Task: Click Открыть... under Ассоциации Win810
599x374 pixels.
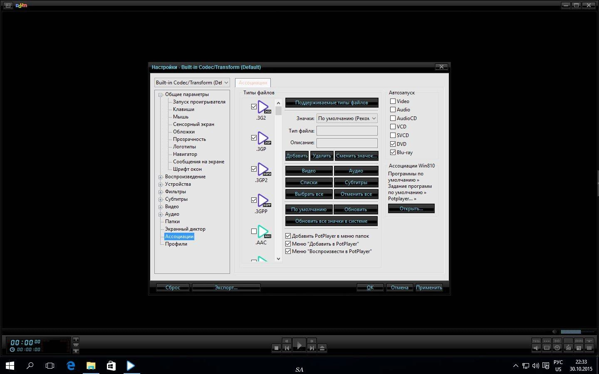Action: [411, 209]
